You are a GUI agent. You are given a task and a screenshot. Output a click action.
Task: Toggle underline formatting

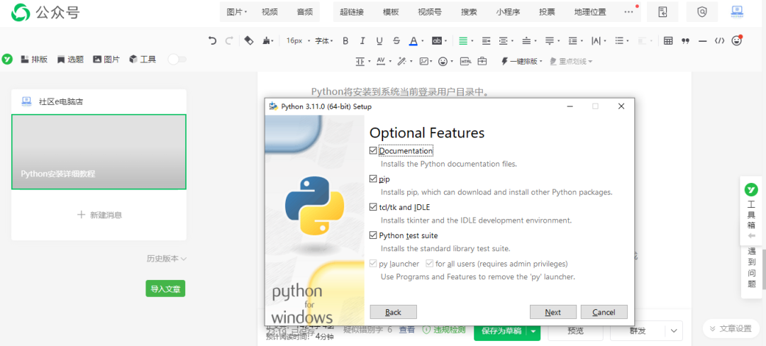coord(379,41)
